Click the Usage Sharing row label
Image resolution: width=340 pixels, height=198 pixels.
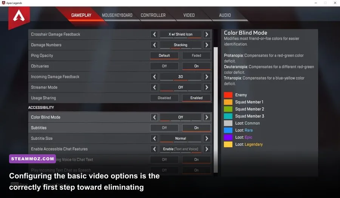point(43,98)
